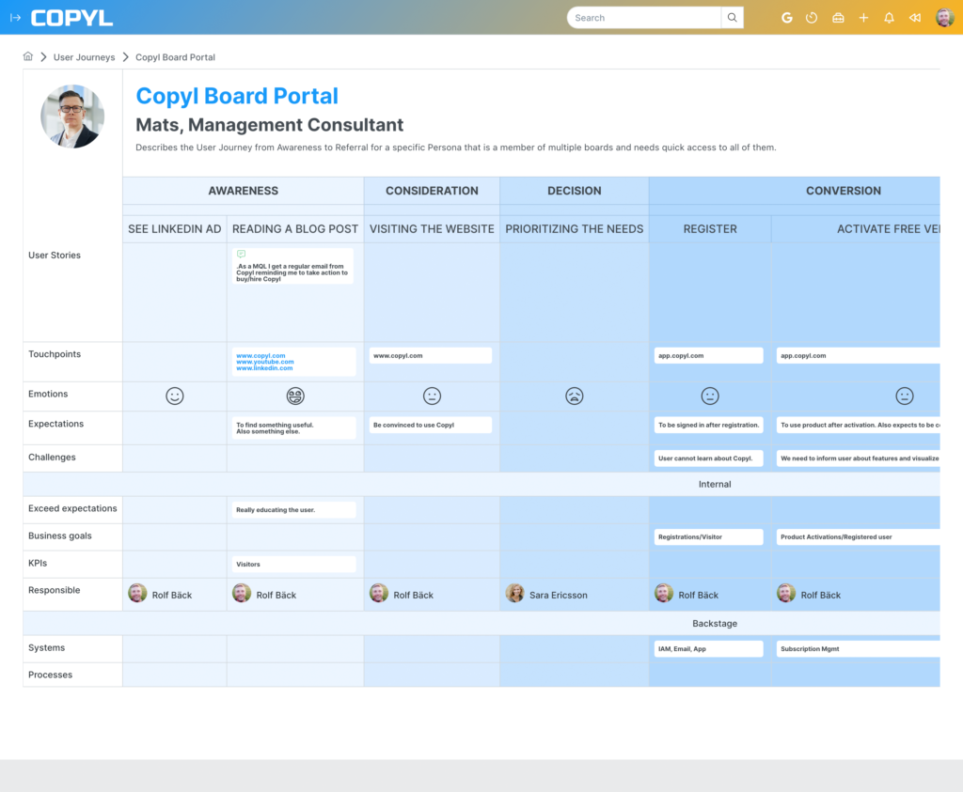Open www.linkedin.com touchpoint link
963x792 pixels.
click(x=264, y=368)
